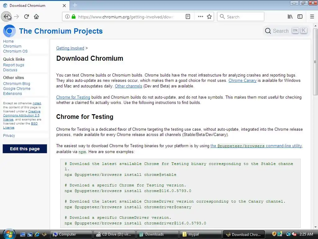This screenshot has width=318, height=239.
Task: Open The Chromium Projects title link
Action: pyautogui.click(x=61, y=31)
